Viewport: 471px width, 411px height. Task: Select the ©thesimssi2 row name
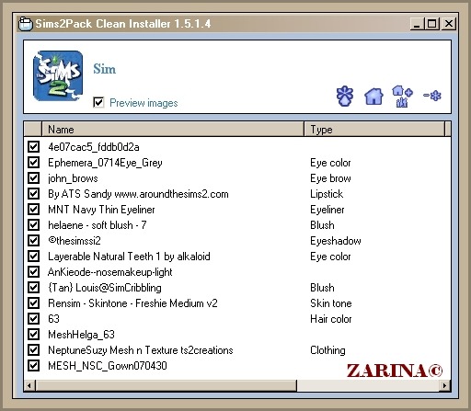tap(75, 241)
